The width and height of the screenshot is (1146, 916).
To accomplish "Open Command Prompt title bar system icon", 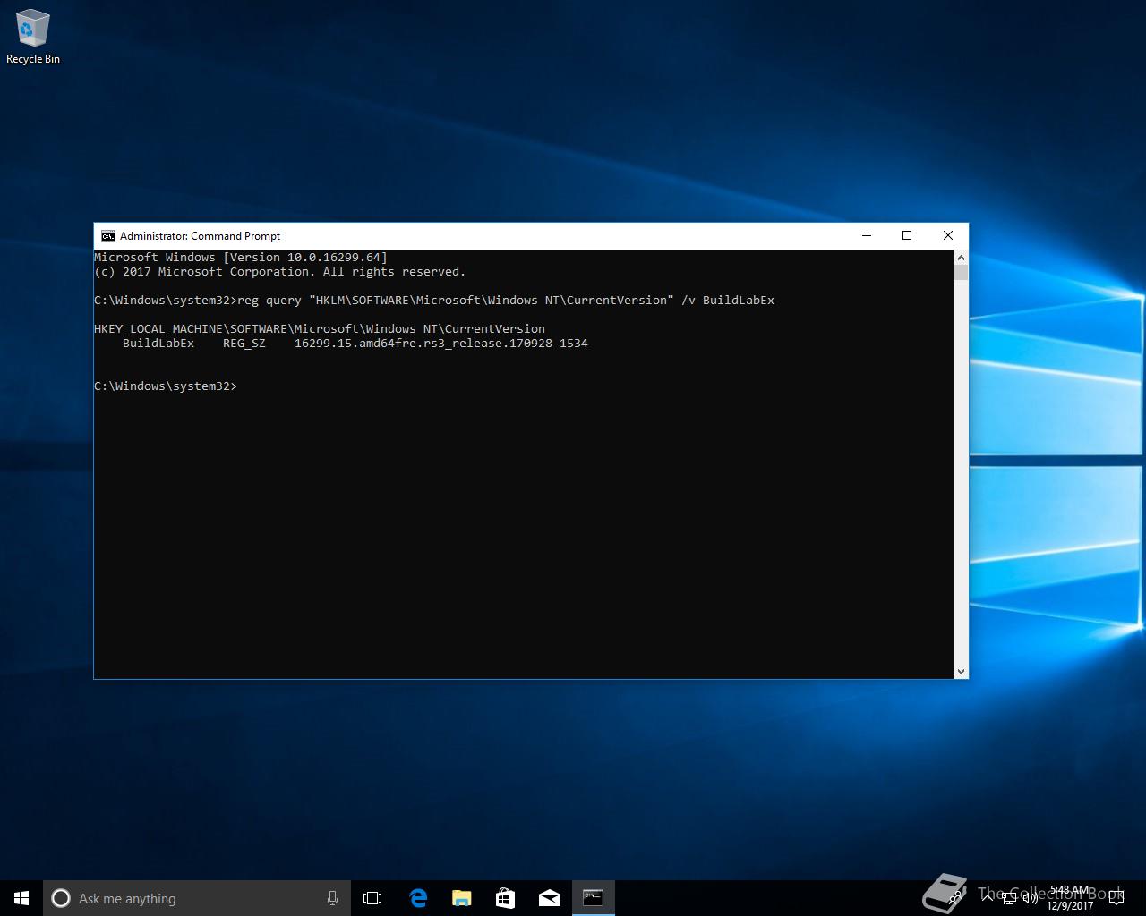I will point(108,236).
